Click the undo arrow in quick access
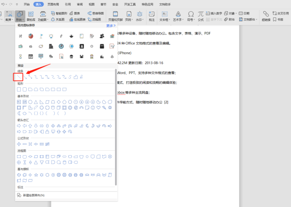Image resolution: width=291 pixels, height=207 pixels. point(3,4)
